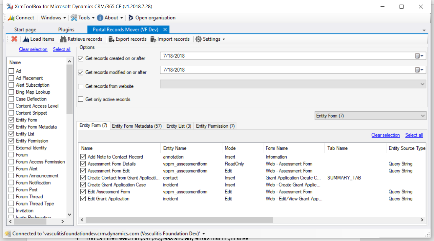Click the Import records icon
This screenshot has width=434, height=241.
153,39
